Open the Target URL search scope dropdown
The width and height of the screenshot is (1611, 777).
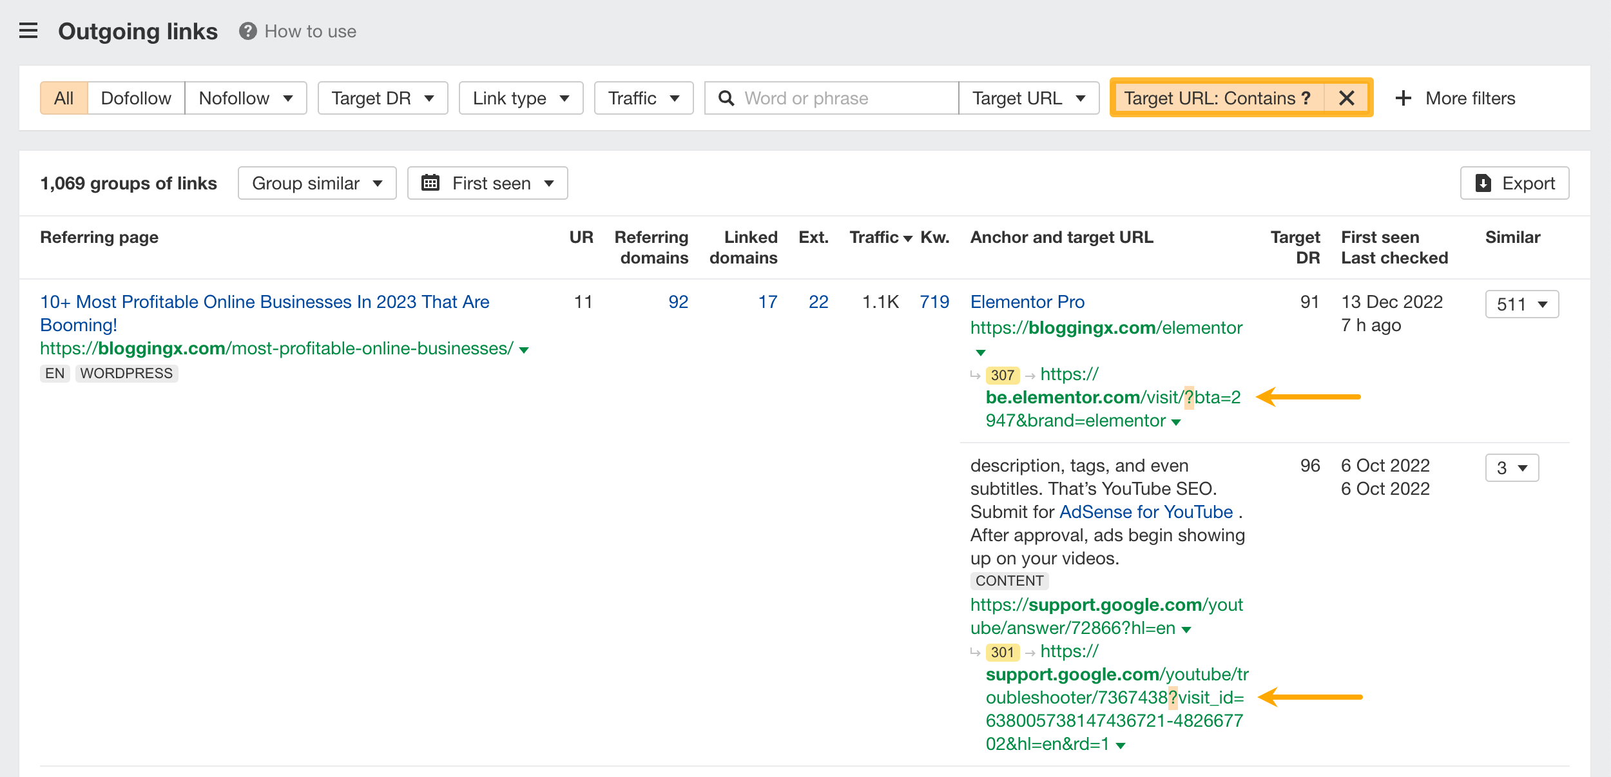coord(1028,98)
